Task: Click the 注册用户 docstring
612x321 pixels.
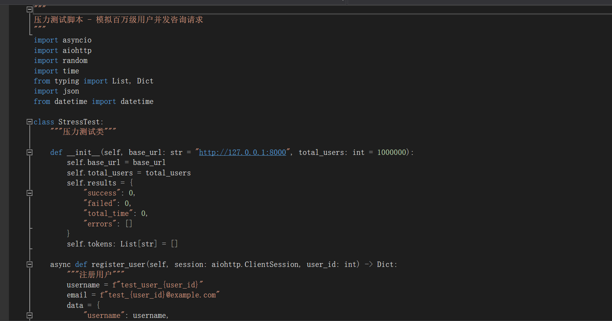Action: (x=95, y=274)
